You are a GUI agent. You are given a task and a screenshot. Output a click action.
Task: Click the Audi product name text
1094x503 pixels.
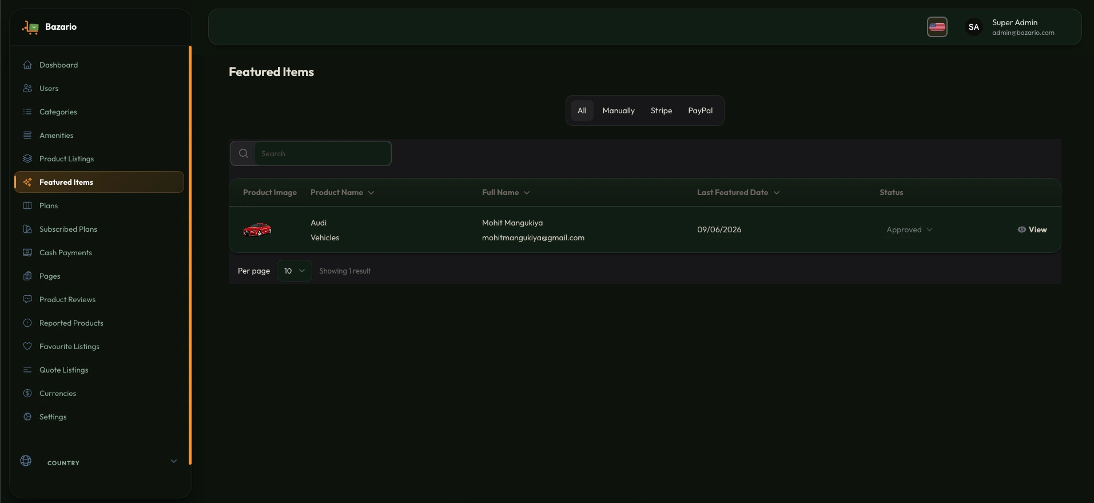click(x=319, y=223)
